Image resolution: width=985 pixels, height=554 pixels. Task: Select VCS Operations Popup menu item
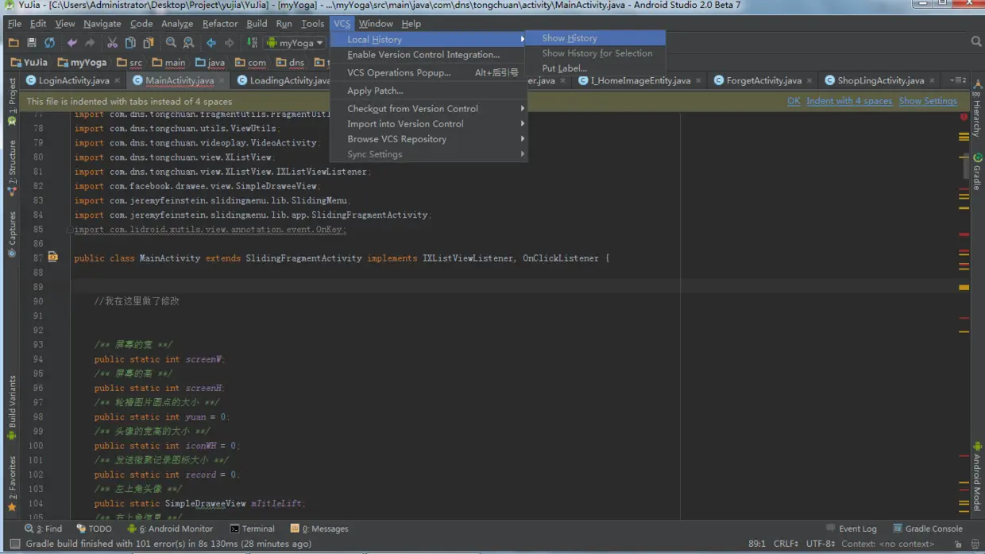pyautogui.click(x=427, y=72)
